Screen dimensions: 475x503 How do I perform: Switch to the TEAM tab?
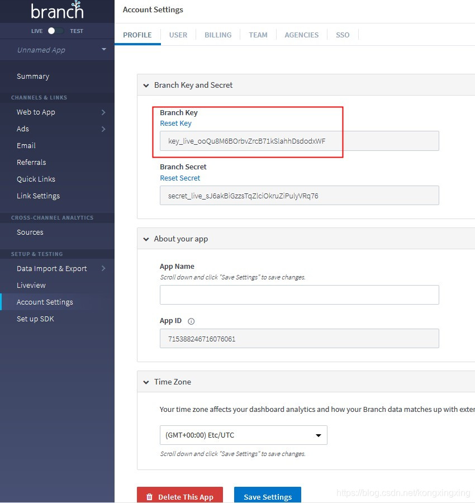point(258,35)
